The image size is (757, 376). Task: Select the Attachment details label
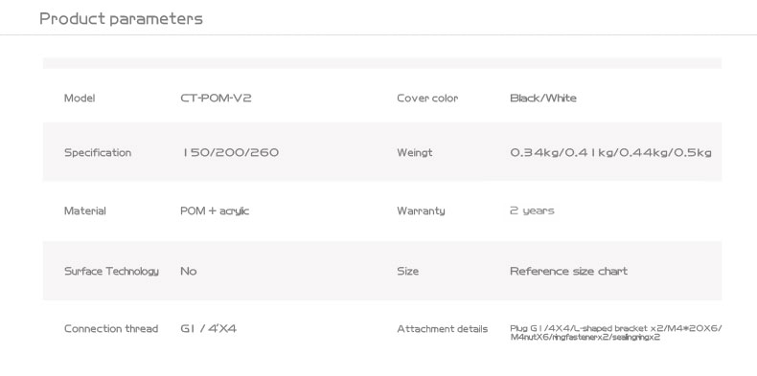pos(443,329)
